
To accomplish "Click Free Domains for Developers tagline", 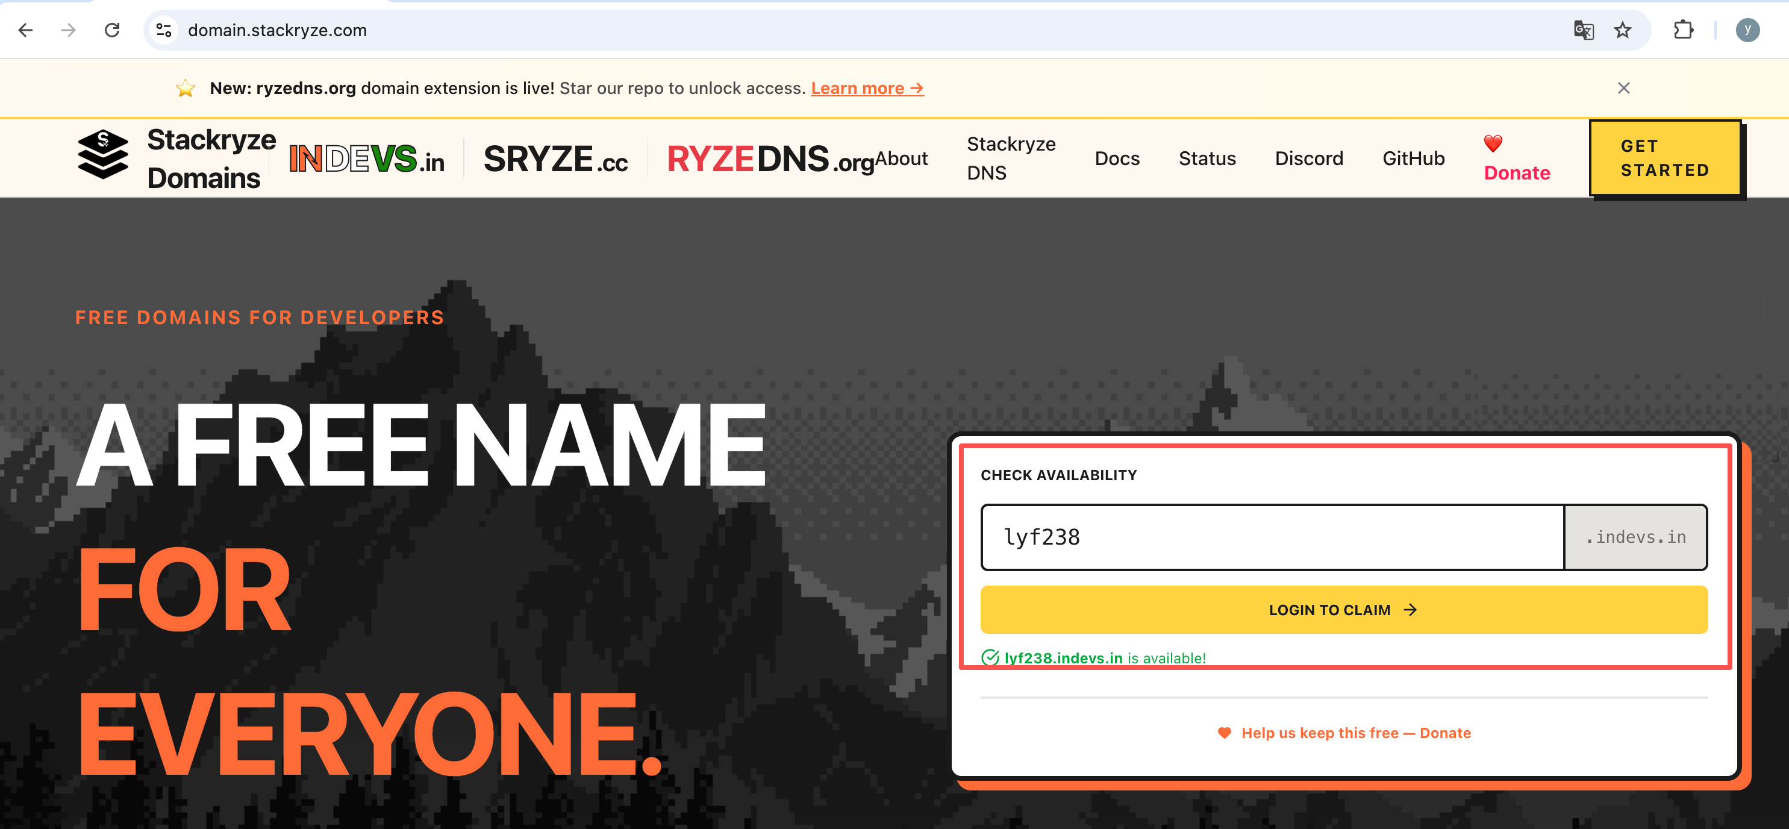I will pyautogui.click(x=259, y=318).
